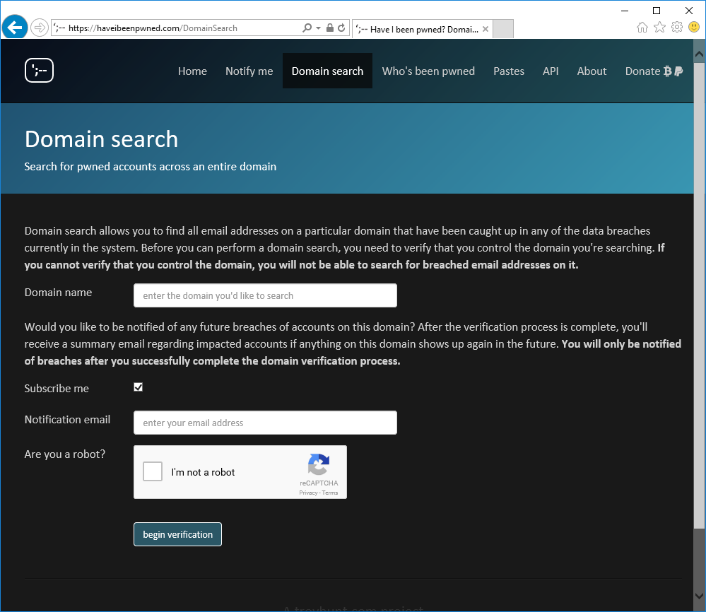Screen dimensions: 706x612
Task: Click the 'Notification email' label
Action: 67,419
